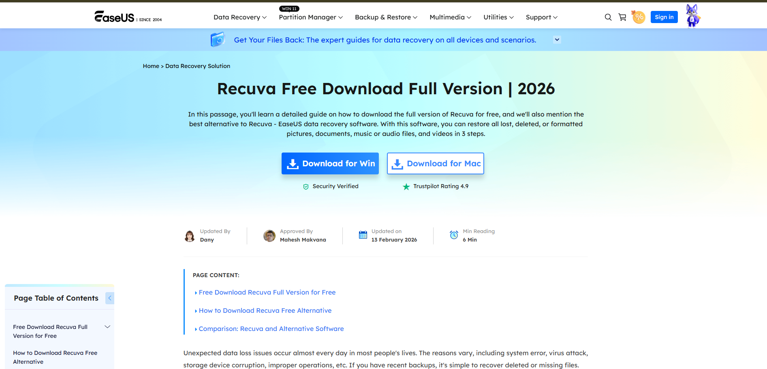The height and width of the screenshot is (369, 767).
Task: Click the green Trustpilot star icon
Action: 406,187
